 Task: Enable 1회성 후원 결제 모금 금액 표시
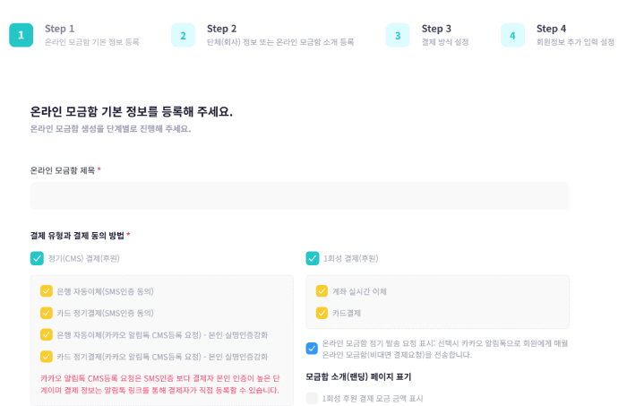click(312, 398)
